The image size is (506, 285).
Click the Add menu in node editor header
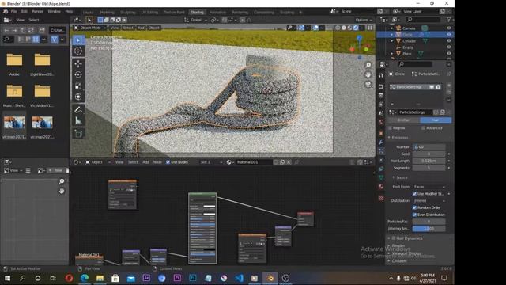145,162
